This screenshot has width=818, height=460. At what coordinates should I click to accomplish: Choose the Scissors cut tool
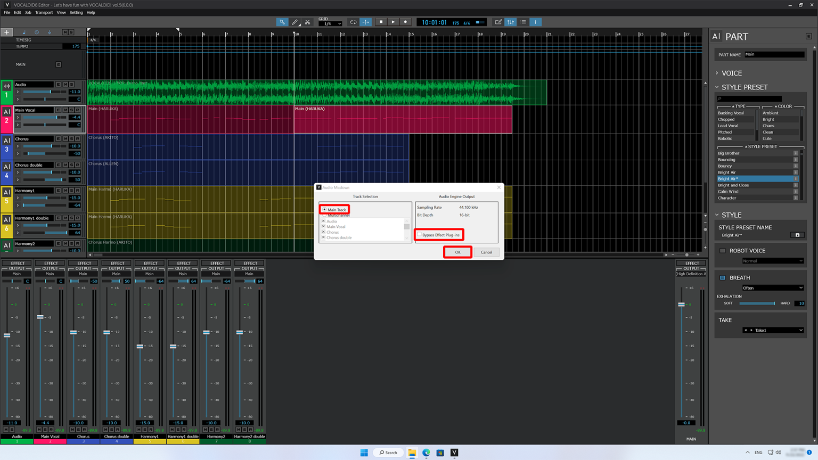click(x=308, y=22)
